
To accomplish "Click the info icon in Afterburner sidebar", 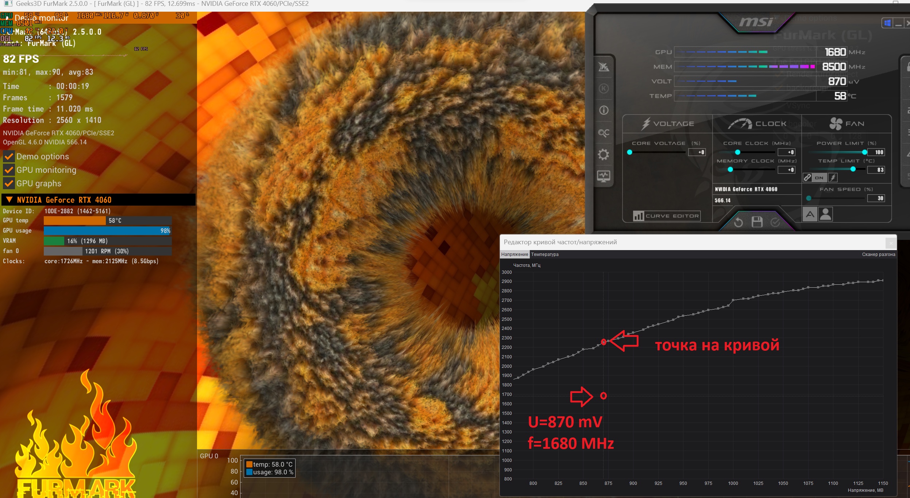I will 604,110.
